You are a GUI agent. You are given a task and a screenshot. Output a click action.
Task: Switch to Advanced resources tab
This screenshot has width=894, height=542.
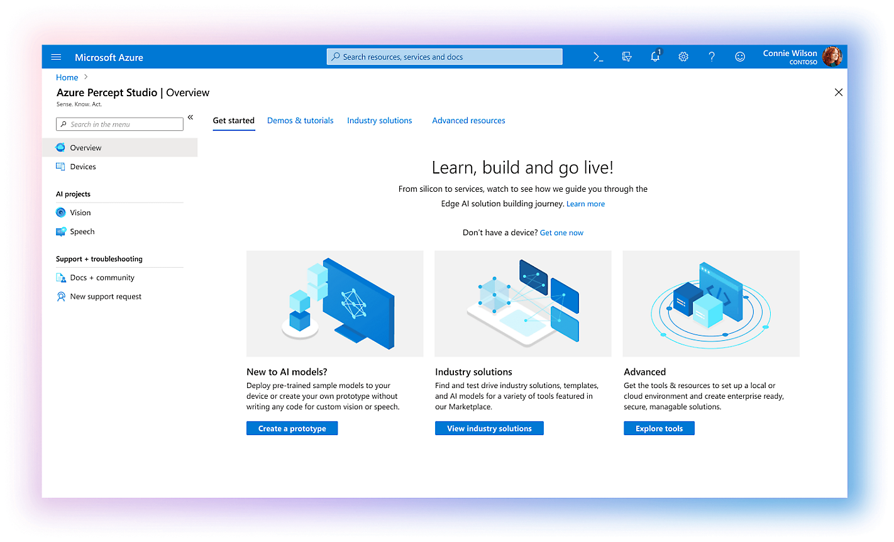468,121
